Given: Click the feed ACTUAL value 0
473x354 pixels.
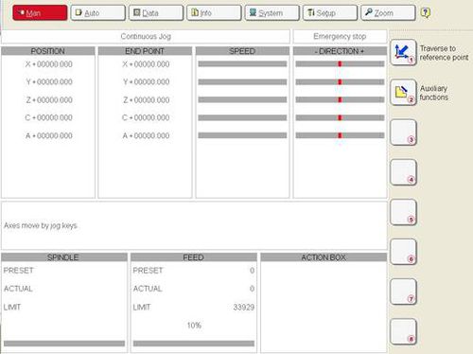Looking at the screenshot, I should [x=252, y=289].
